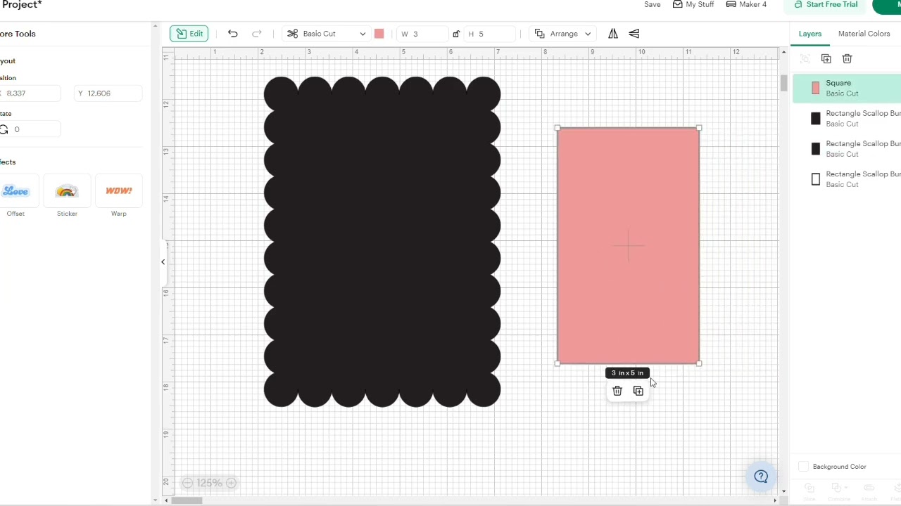The image size is (901, 506).
Task: Click Start Free Trial
Action: [826, 4]
